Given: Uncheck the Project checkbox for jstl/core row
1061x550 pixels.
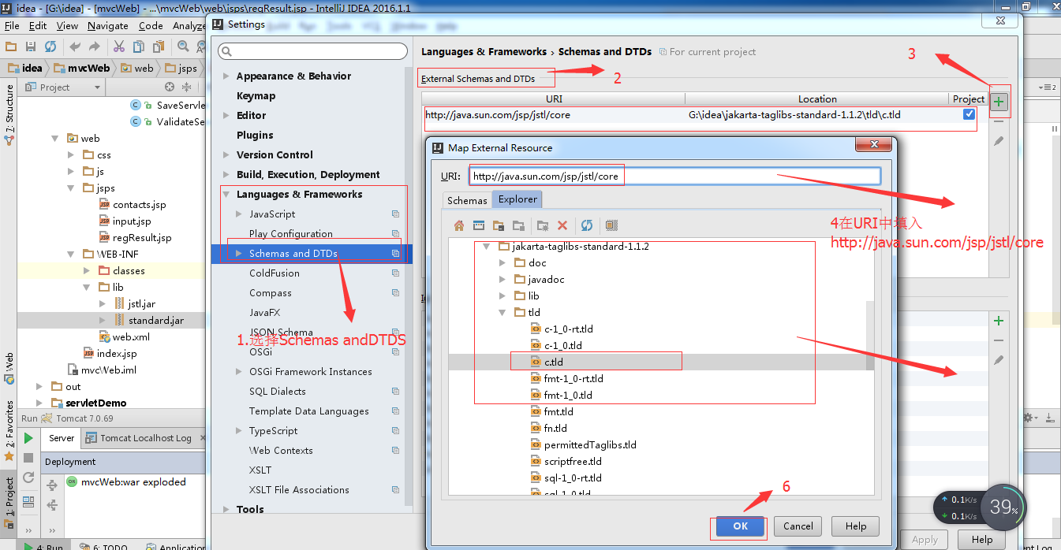Looking at the screenshot, I should point(969,114).
